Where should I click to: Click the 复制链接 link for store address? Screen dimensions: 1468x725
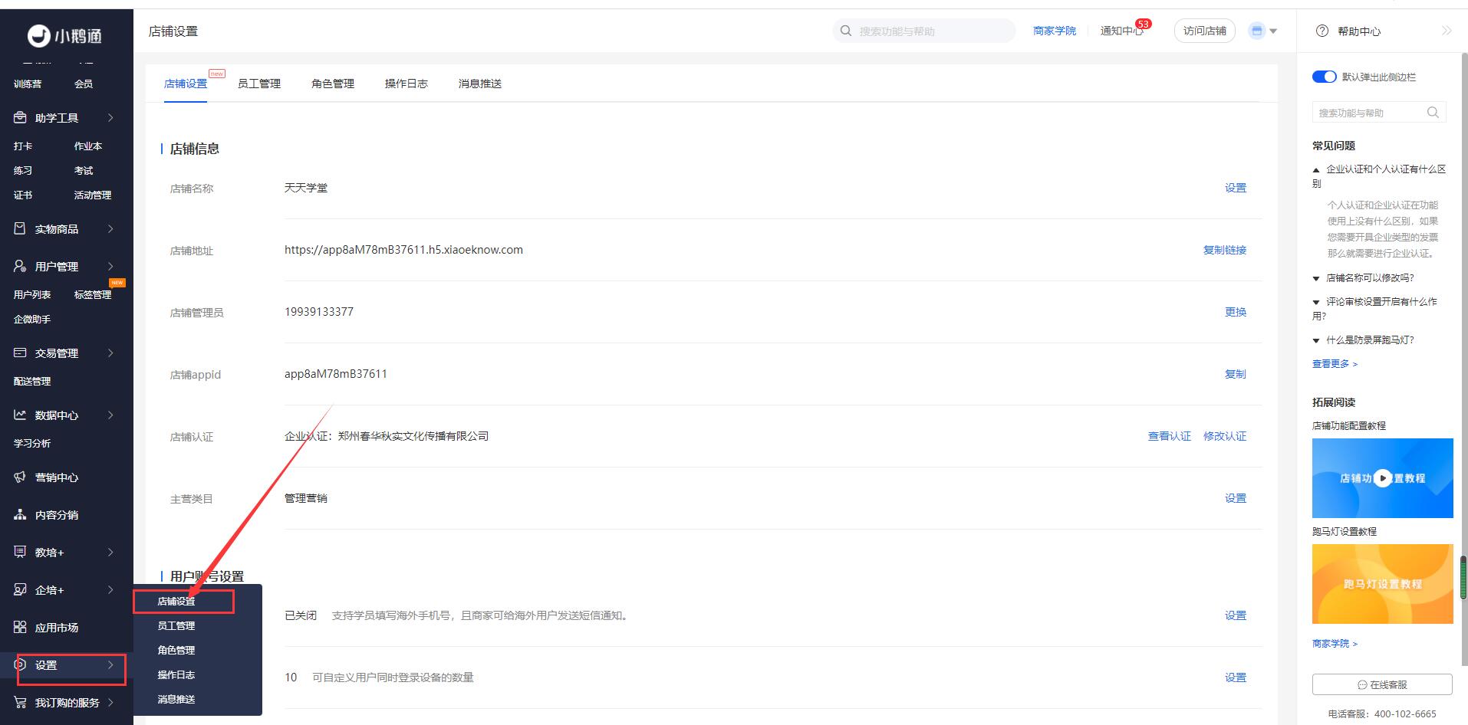coord(1224,250)
